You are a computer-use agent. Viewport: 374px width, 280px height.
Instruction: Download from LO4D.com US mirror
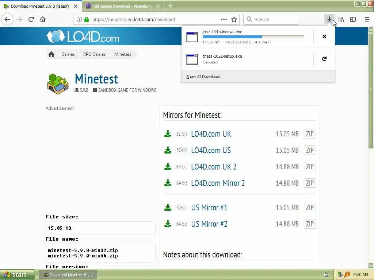pyautogui.click(x=211, y=151)
